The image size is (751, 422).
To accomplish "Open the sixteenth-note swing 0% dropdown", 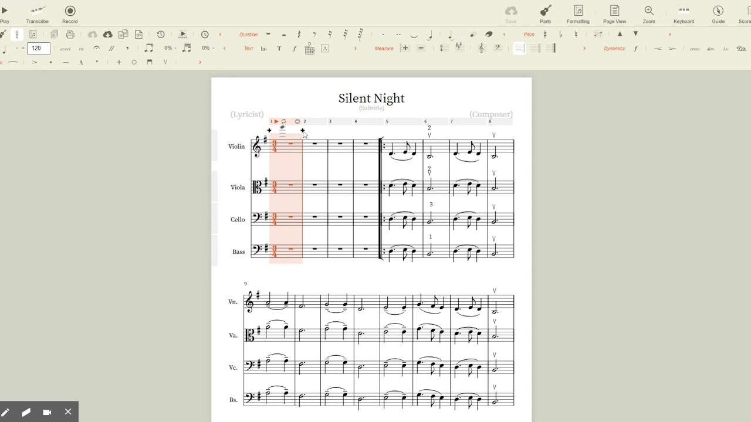I will tap(207, 48).
